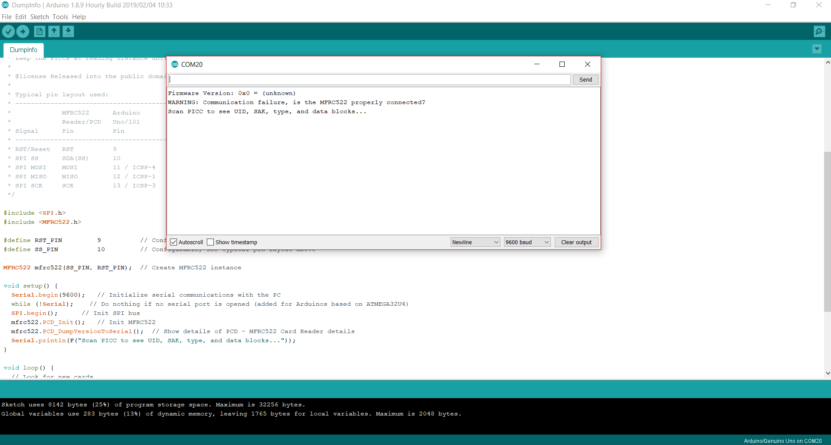Select the DumpInfo tab

(x=23, y=50)
